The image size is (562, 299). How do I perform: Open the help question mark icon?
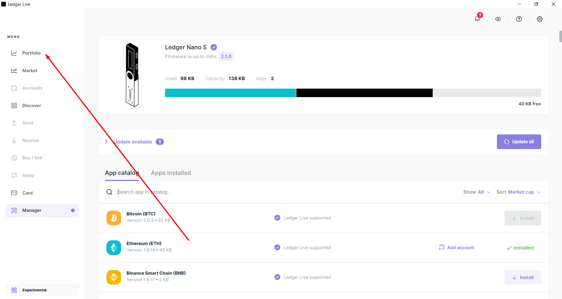pos(519,19)
